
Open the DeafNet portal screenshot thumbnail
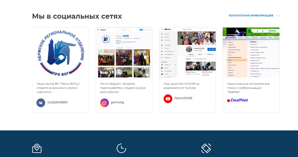pos(251,53)
